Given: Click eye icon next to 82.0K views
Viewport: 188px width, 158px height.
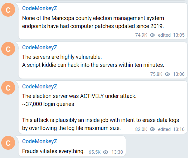Looking at the screenshot, I should (x=152, y=129).
